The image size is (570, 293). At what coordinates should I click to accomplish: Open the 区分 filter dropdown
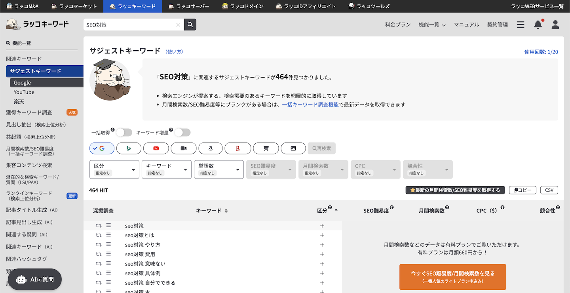114,169
